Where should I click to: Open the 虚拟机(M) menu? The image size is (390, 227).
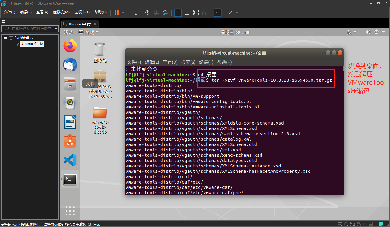click(x=61, y=12)
